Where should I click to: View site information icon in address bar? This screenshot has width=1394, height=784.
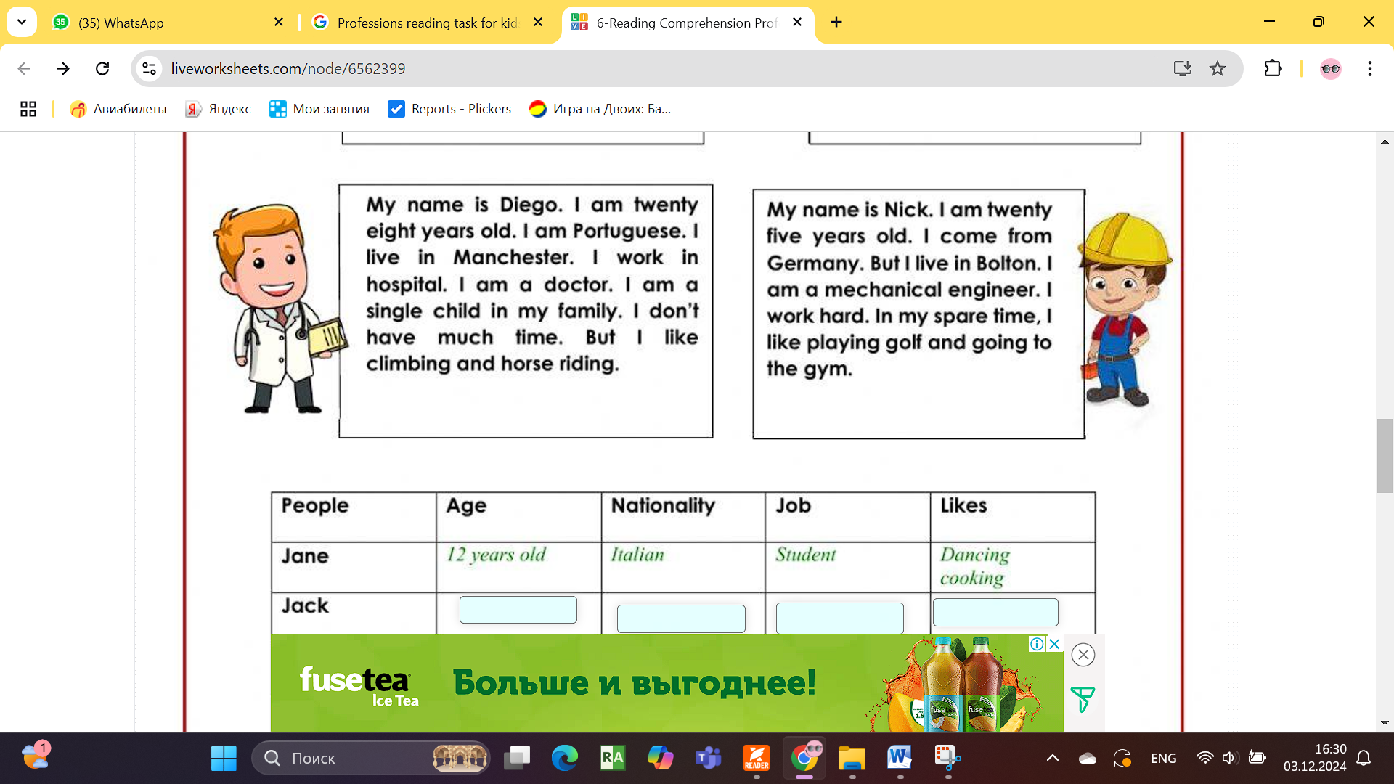(x=150, y=68)
